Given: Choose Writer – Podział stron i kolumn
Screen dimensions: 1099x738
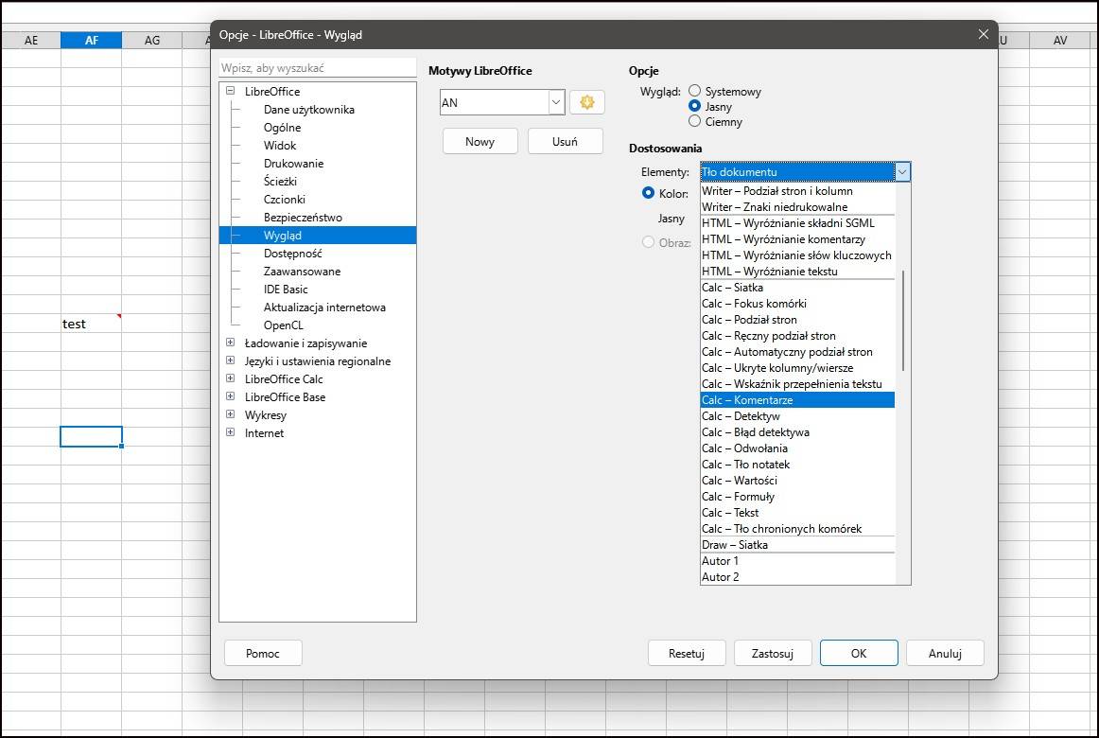Looking at the screenshot, I should 797,190.
